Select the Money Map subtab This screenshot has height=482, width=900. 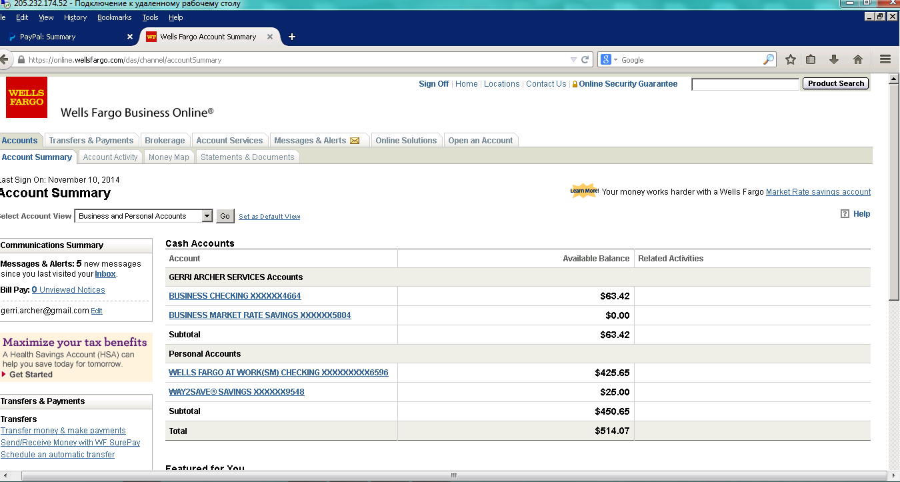[x=169, y=157]
